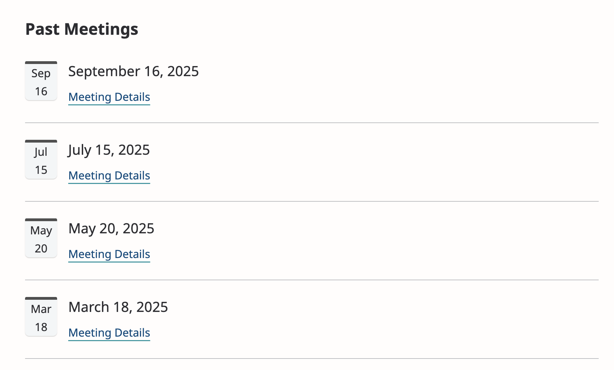Click the "Sep" month label in the calendar badge

coord(41,73)
